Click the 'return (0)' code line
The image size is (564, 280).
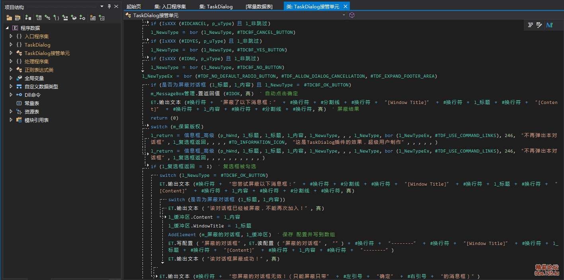[164, 118]
